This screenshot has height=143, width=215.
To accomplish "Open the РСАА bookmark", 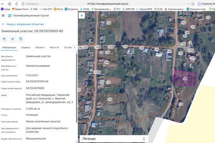I will [158, 9].
